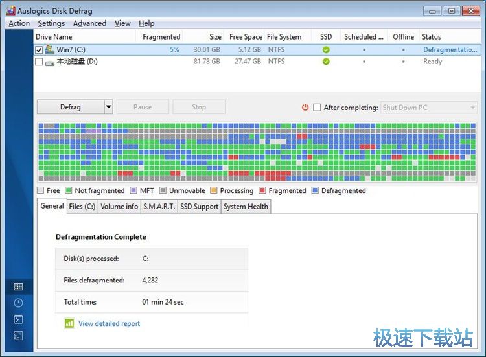This screenshot has height=357, width=486.
Task: Open the scheduler clock icon in sidebar
Action: [18, 303]
